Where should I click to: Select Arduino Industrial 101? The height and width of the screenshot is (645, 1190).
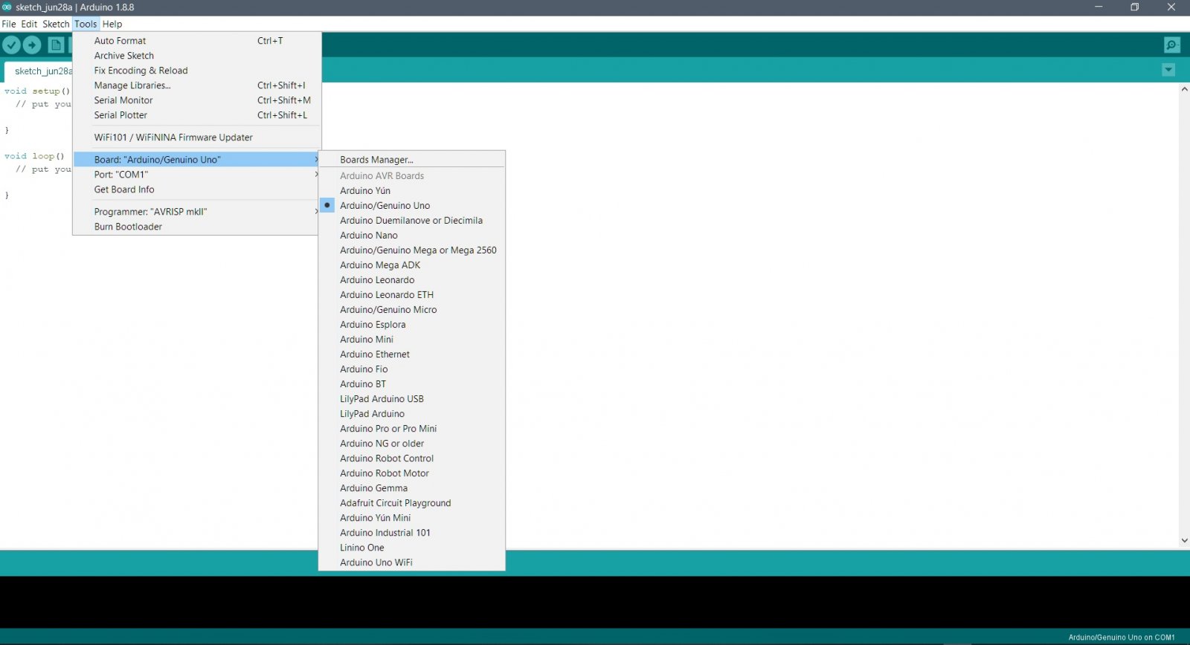tap(411, 532)
